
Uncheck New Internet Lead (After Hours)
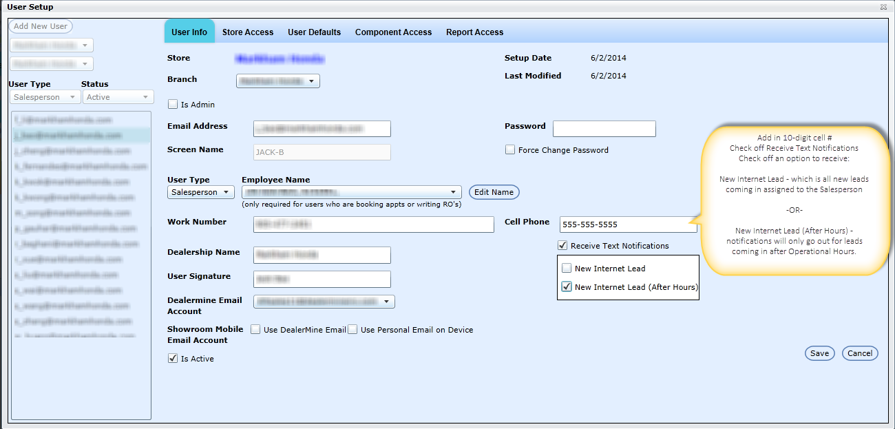[567, 287]
